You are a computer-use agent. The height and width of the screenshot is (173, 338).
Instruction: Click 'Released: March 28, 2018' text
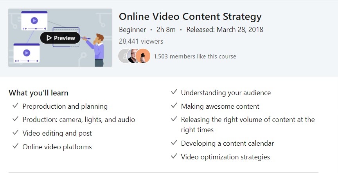pos(225,30)
